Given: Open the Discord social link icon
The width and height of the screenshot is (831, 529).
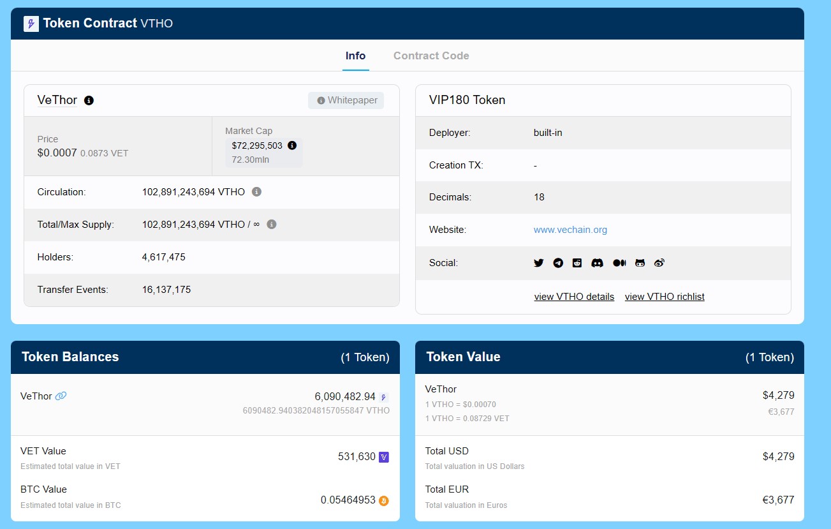Looking at the screenshot, I should 598,263.
